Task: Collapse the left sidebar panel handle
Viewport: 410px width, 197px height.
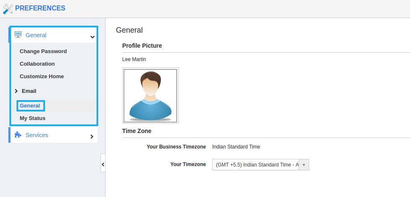Action: [x=103, y=164]
